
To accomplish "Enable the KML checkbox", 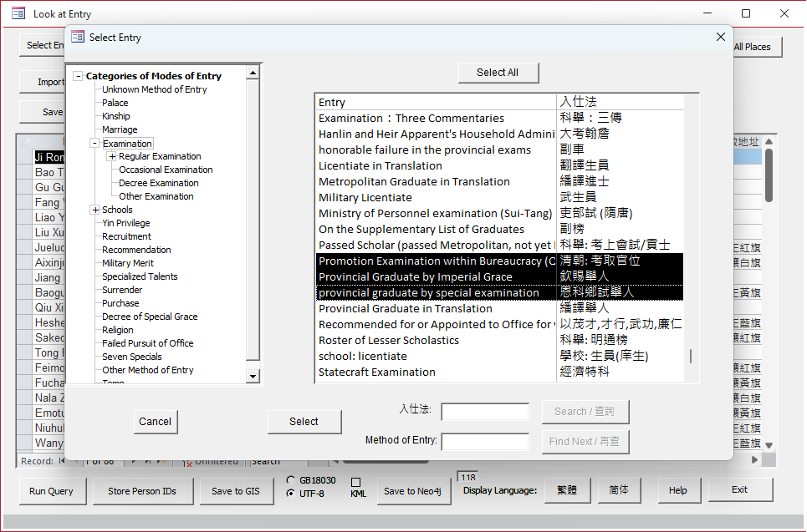I will tap(355, 483).
